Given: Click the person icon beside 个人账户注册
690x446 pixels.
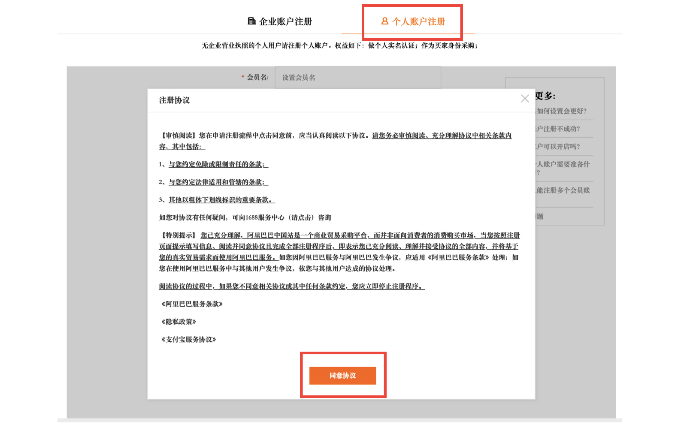Looking at the screenshot, I should (x=385, y=21).
